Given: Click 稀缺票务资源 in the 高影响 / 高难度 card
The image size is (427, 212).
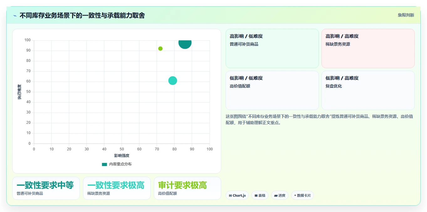Looking at the screenshot, I should click(x=338, y=44).
